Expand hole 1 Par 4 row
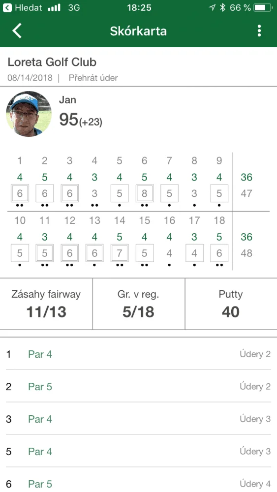Viewport: 277px width, 492px height. coord(138,354)
